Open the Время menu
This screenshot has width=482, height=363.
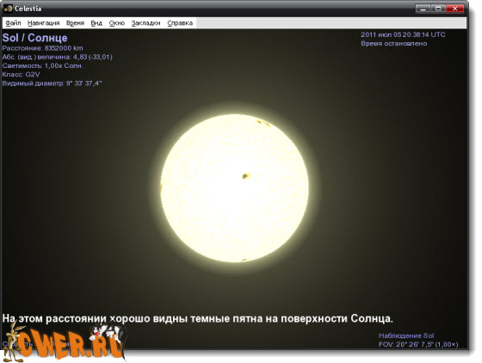(x=75, y=23)
